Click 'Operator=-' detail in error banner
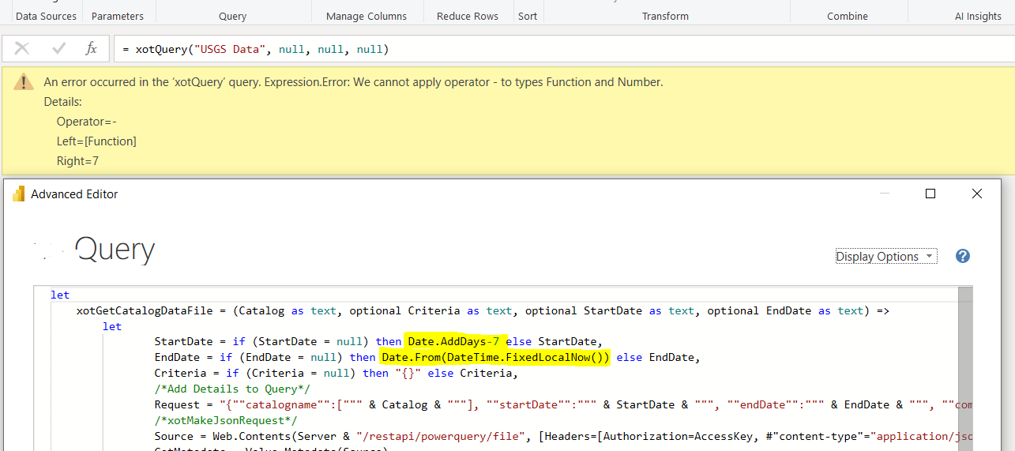Image resolution: width=1015 pixels, height=451 pixels. tap(87, 122)
